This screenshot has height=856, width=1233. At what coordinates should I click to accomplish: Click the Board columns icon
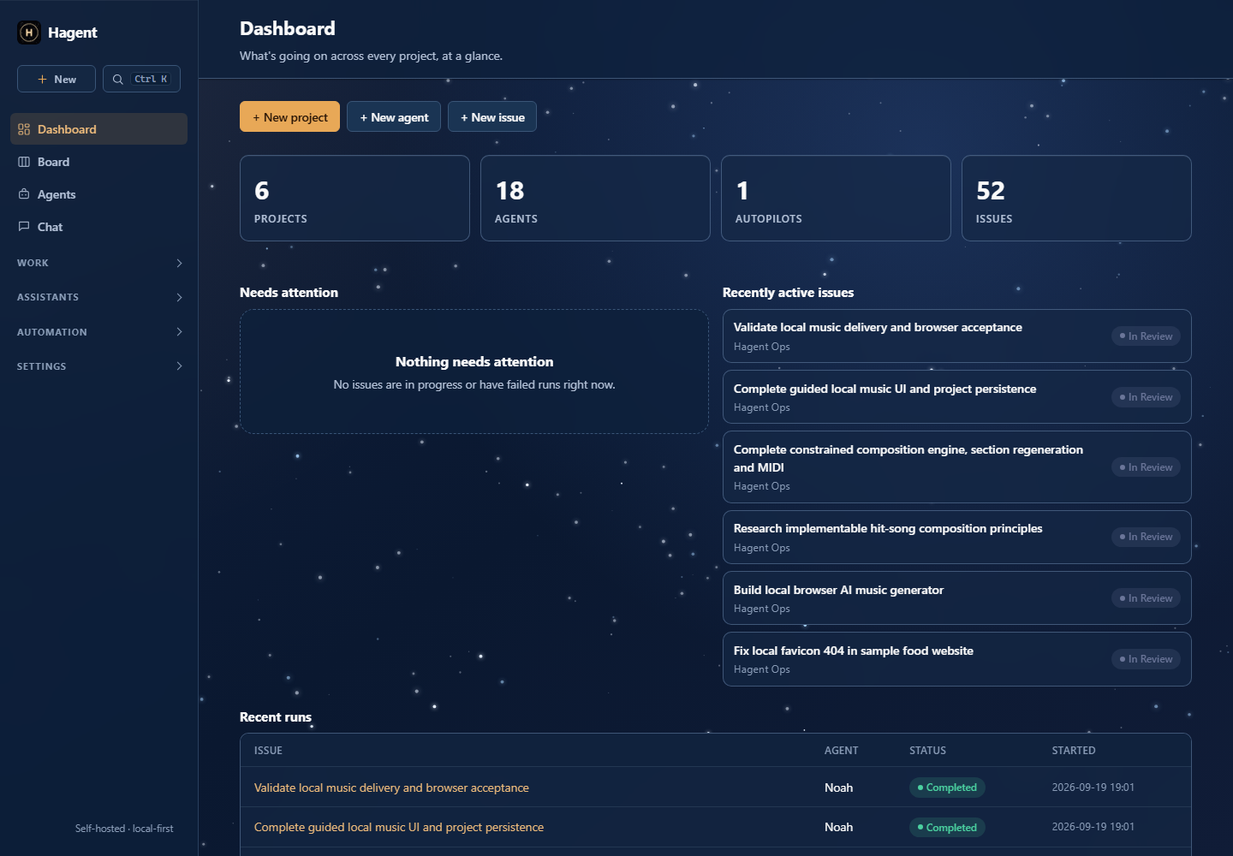tap(24, 162)
